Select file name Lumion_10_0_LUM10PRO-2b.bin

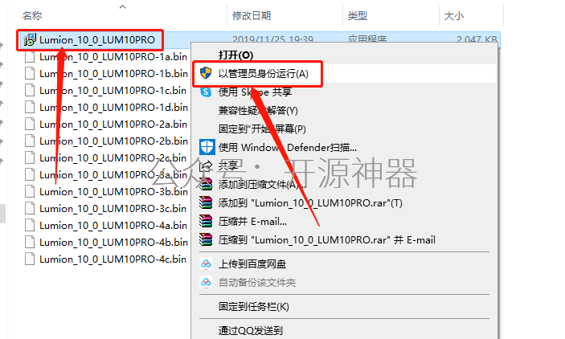click(x=113, y=141)
